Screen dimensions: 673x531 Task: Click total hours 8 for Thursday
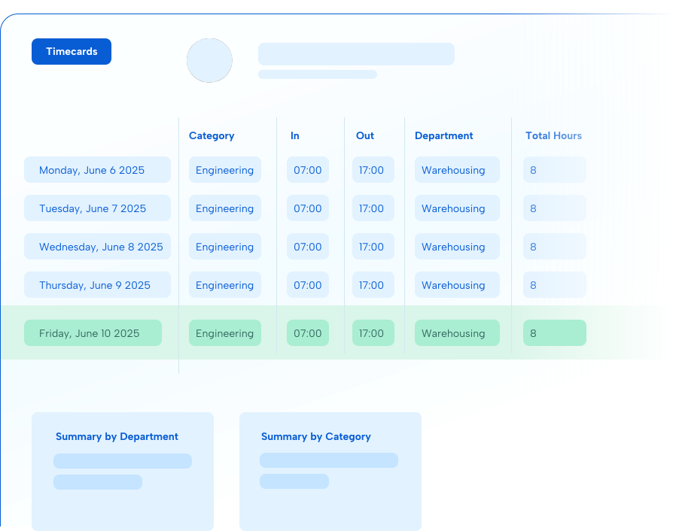pos(555,285)
